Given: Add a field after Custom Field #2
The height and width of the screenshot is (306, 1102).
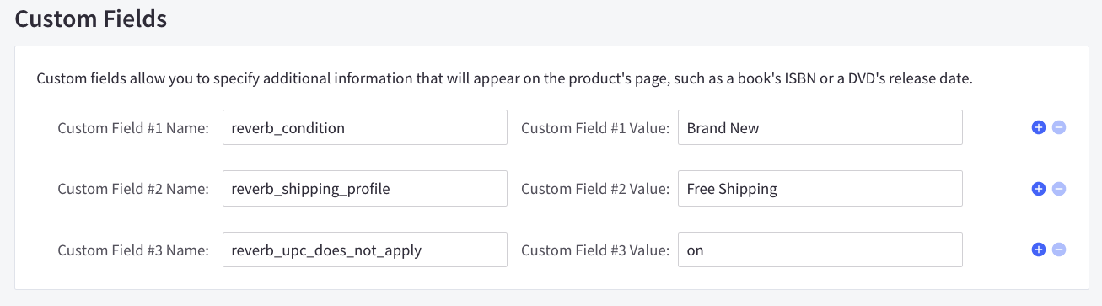Looking at the screenshot, I should point(1039,189).
